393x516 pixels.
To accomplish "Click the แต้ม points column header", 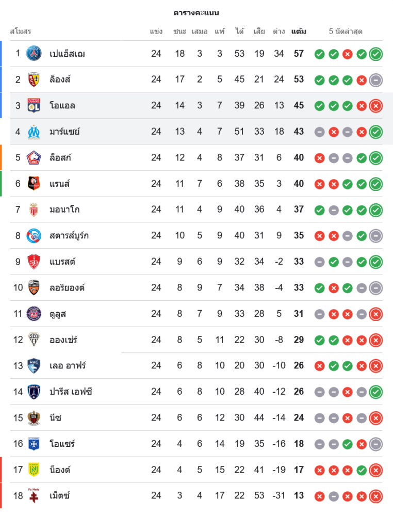I will [299, 31].
